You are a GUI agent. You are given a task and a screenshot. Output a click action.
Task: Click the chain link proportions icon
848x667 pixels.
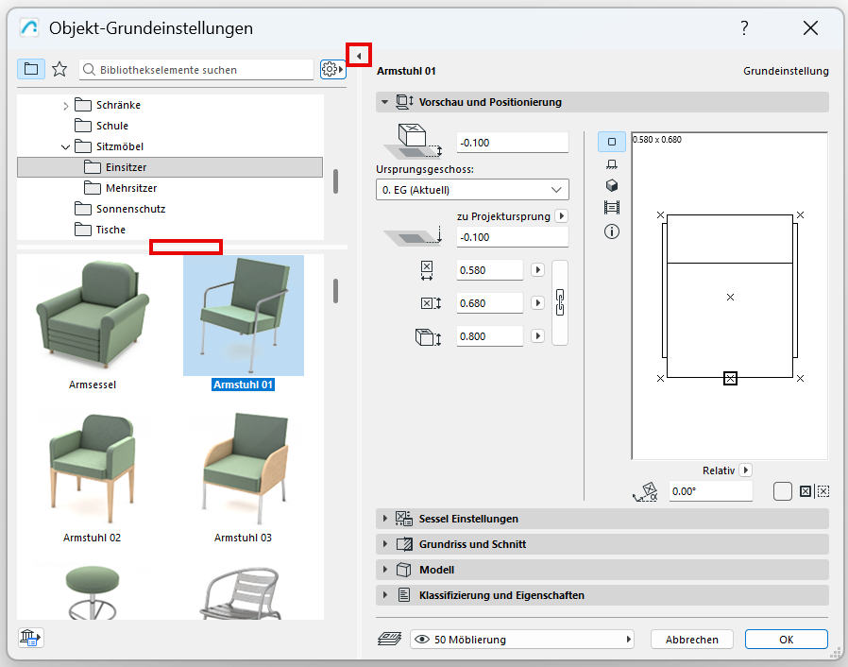[560, 302]
